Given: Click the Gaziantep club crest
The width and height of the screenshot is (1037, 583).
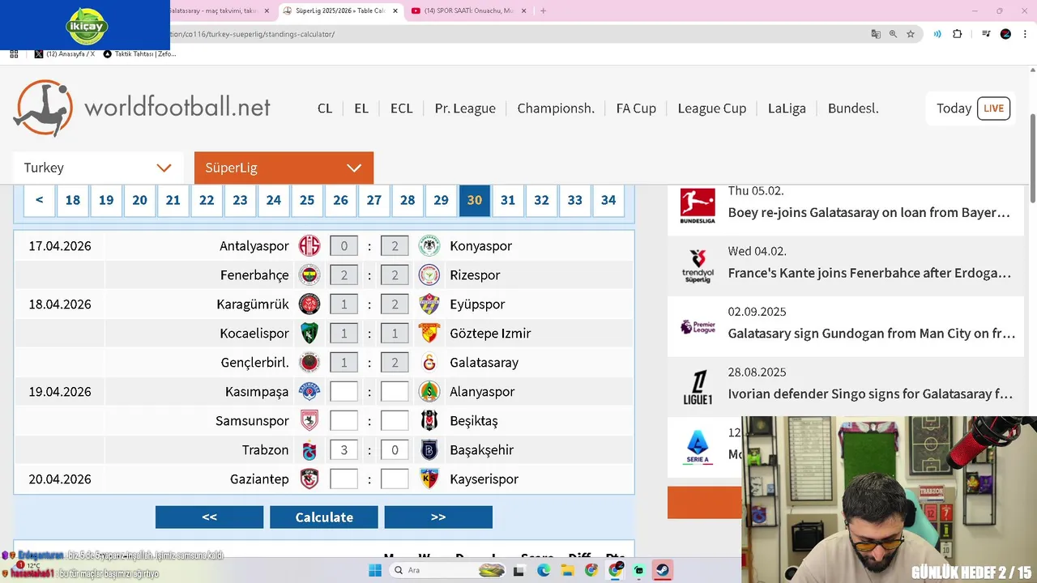Looking at the screenshot, I should (x=309, y=479).
